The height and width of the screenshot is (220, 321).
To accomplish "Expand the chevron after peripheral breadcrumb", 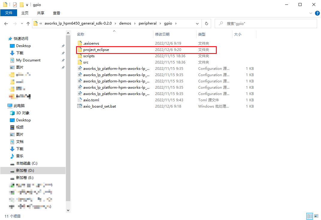I will tap(160, 24).
